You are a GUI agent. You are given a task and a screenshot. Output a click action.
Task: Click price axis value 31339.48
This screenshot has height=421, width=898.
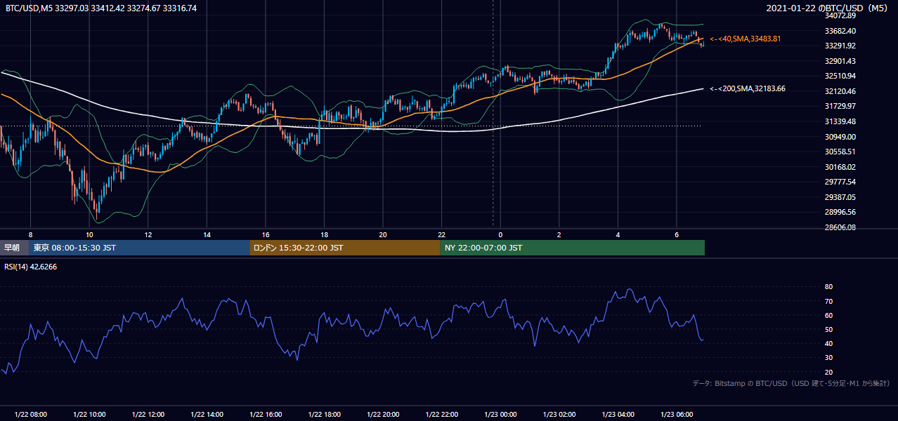click(840, 121)
